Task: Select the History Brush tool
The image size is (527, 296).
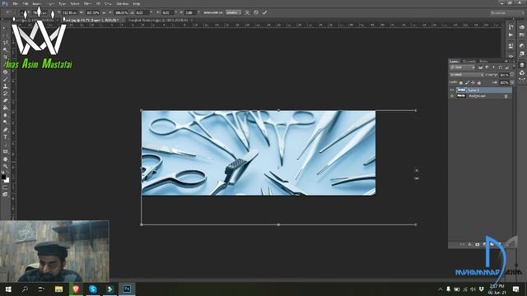Action: 5,93
